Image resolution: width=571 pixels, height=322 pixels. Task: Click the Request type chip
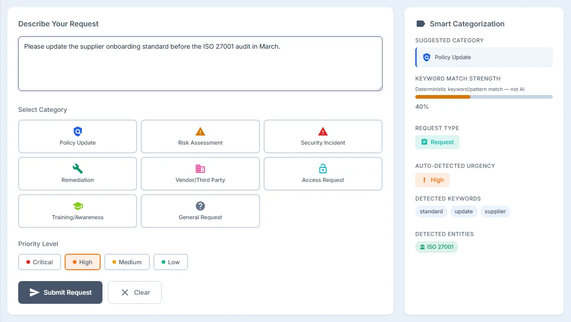pos(437,142)
